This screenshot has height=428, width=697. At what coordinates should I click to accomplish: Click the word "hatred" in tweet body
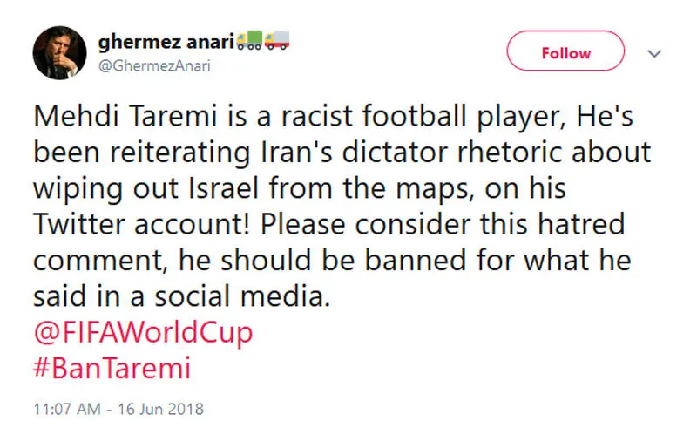(x=581, y=224)
